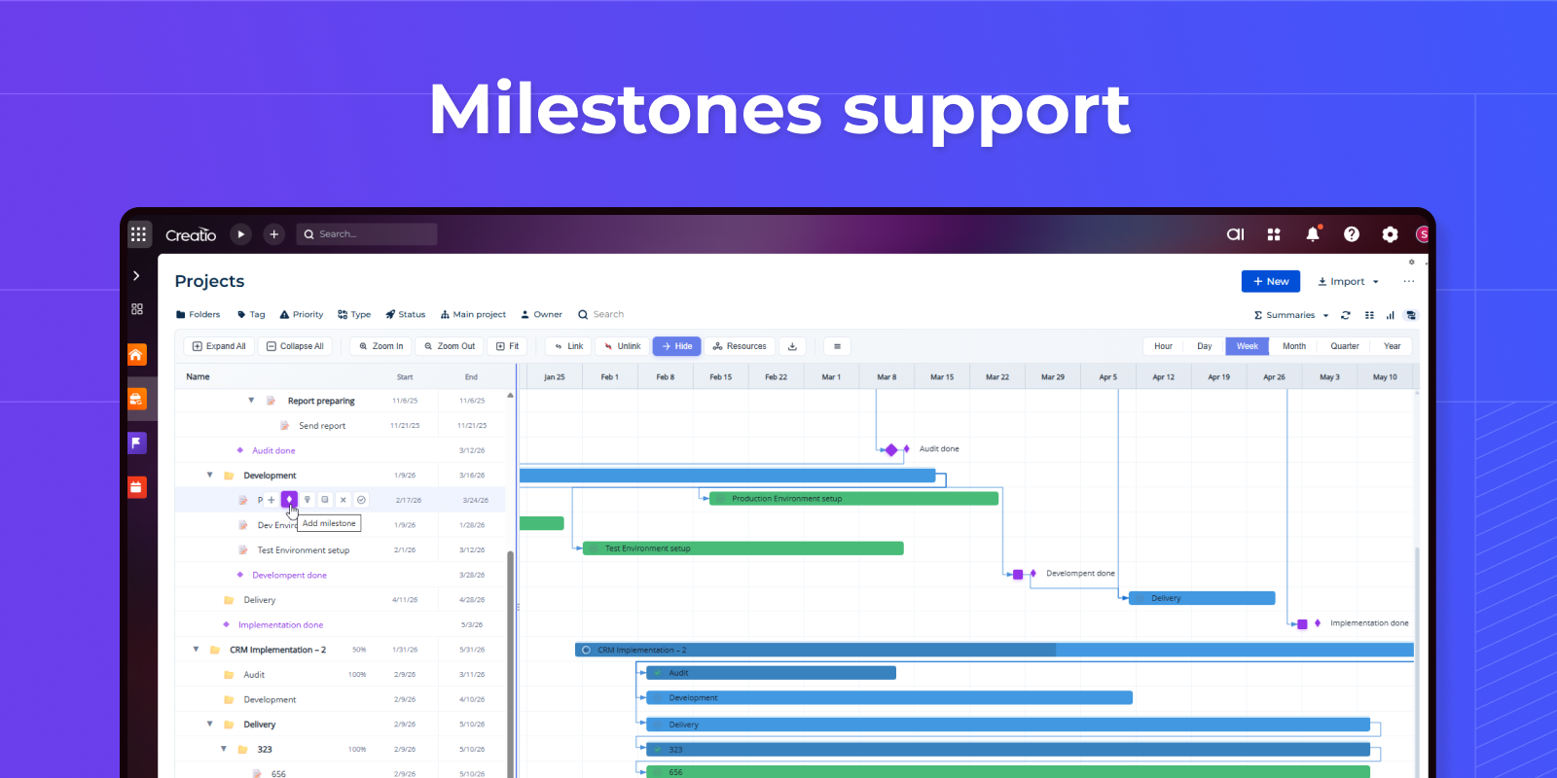Image resolution: width=1557 pixels, height=778 pixels.
Task: Click the run process play icon
Action: tap(241, 234)
